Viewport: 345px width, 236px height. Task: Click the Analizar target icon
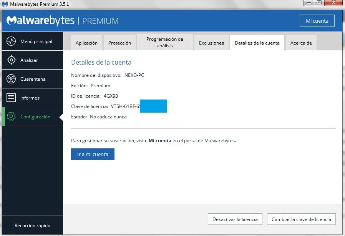12,60
